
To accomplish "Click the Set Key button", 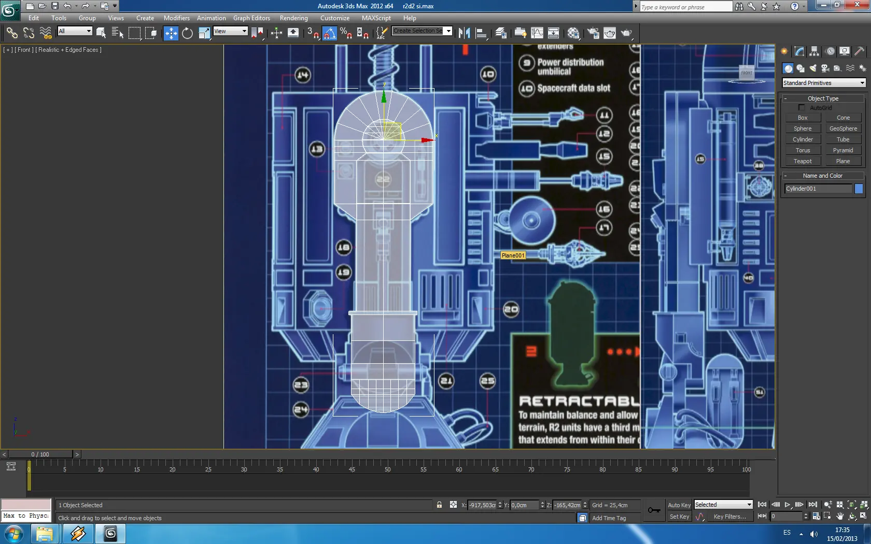I will [679, 517].
